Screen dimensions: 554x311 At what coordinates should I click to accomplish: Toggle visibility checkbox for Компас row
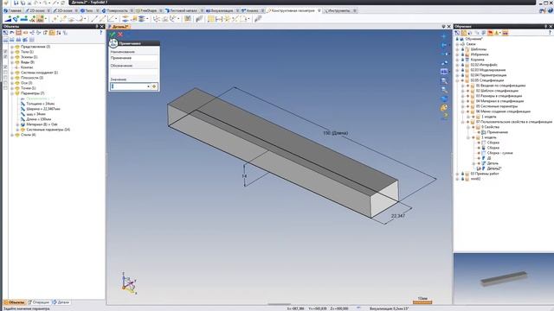click(5, 67)
